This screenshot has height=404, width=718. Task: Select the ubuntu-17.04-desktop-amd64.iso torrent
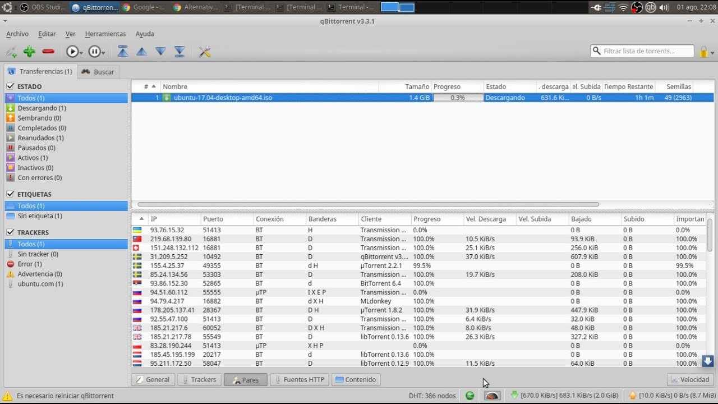[x=422, y=98]
